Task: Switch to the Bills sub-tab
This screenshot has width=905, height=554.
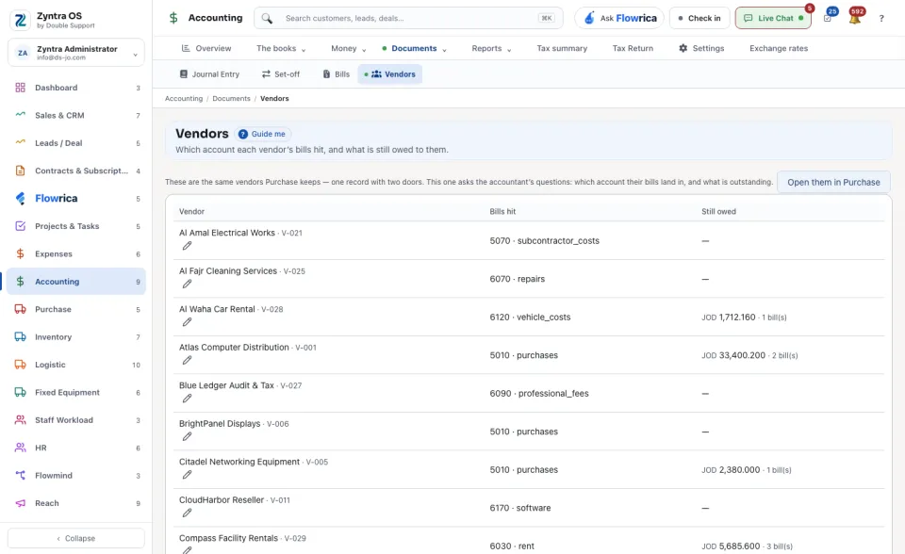Action: [x=336, y=73]
